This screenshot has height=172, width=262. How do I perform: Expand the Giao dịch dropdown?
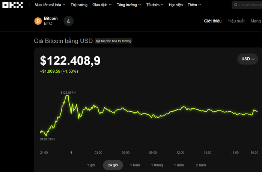(102, 5)
